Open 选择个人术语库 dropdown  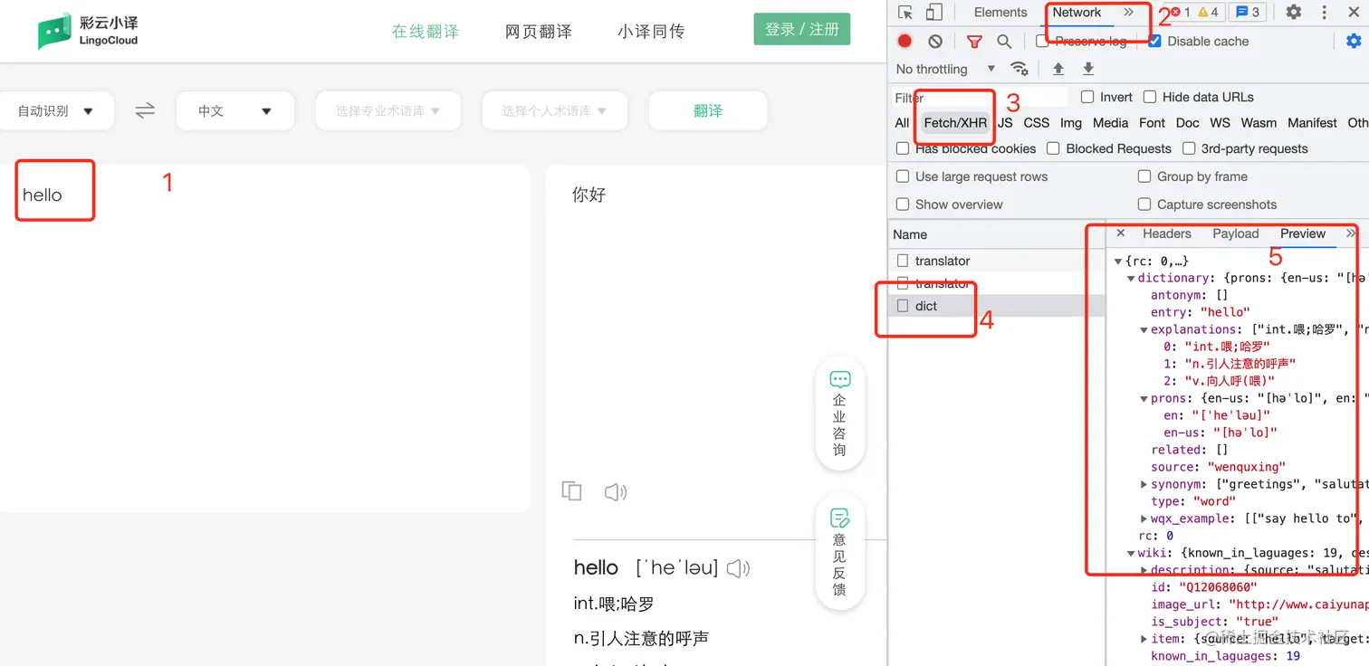tap(554, 110)
